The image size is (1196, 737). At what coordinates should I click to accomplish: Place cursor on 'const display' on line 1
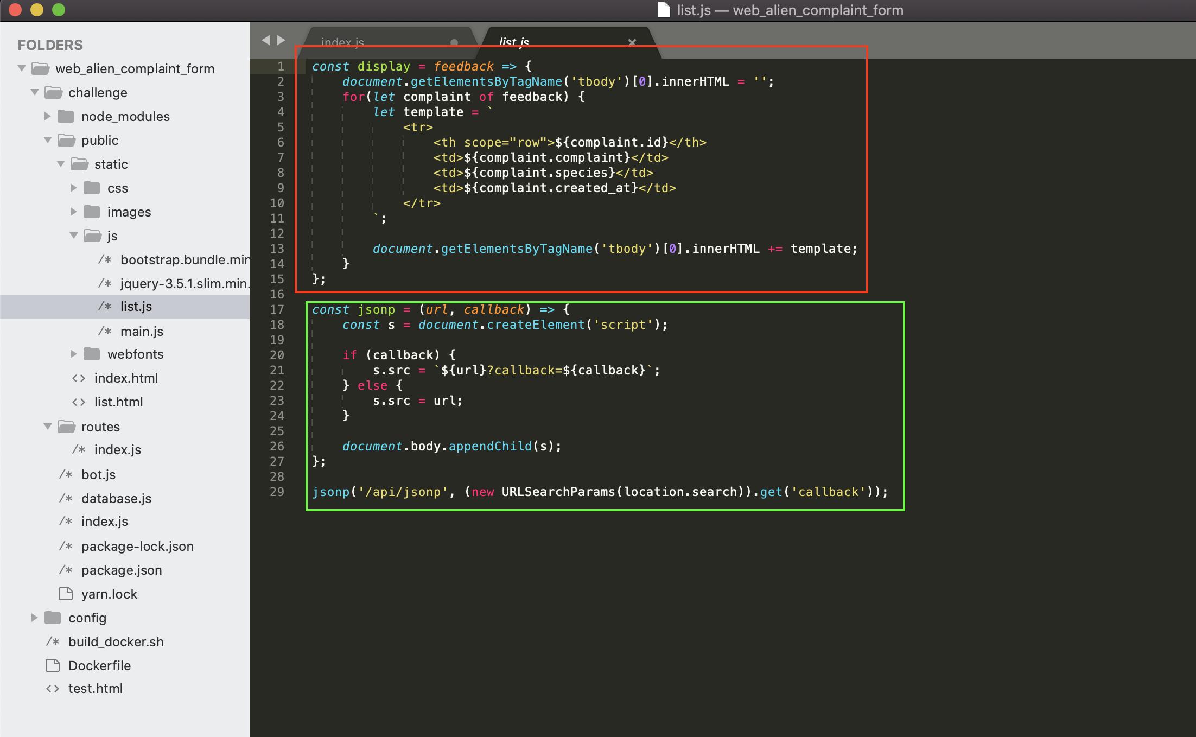[x=361, y=66]
